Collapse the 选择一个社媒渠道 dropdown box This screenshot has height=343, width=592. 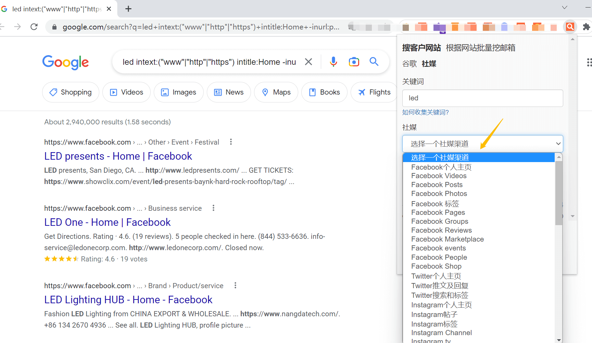[x=483, y=144]
